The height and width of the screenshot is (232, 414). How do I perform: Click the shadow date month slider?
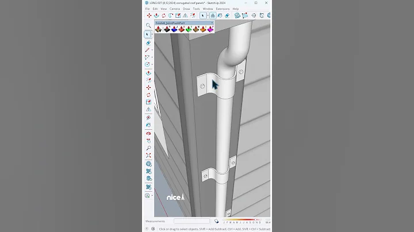tap(242, 219)
